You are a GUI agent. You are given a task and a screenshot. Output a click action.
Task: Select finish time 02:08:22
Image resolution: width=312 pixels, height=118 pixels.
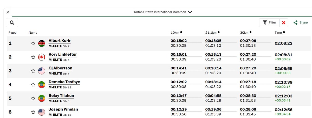pos(284,43)
